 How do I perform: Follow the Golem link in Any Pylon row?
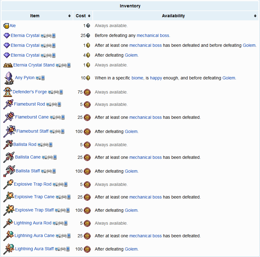tap(229, 78)
